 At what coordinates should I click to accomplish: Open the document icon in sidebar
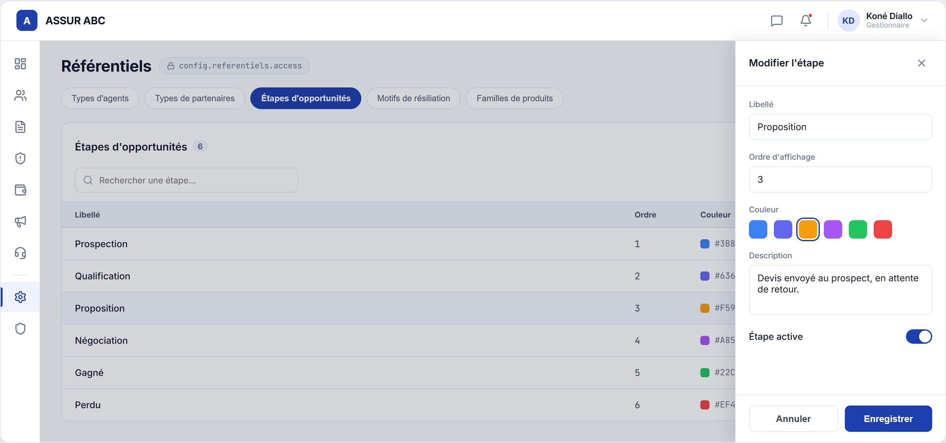coord(20,127)
